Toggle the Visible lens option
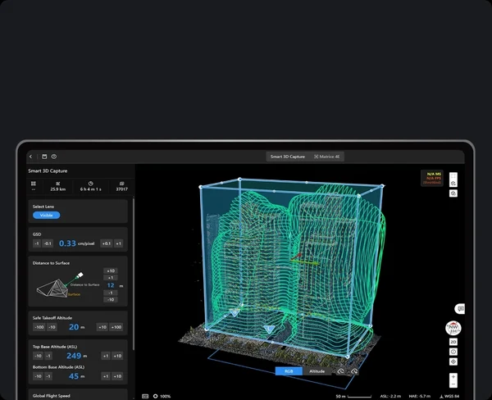 pos(47,216)
